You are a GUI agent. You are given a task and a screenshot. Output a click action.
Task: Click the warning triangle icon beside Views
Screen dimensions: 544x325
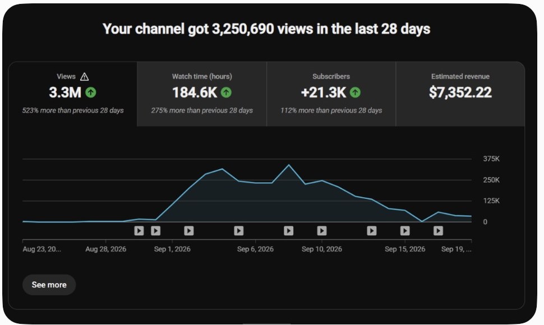tap(84, 77)
